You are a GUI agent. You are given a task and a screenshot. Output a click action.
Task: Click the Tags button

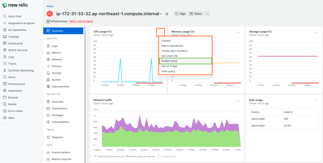tap(180, 14)
